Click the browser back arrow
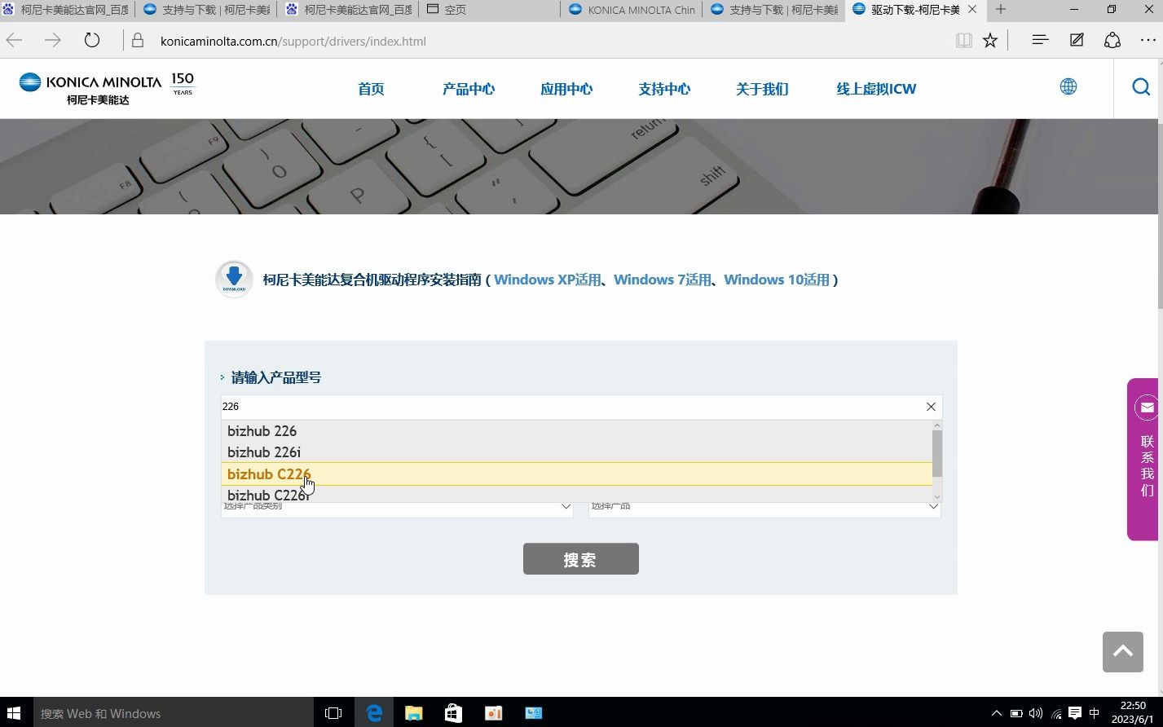 click(x=15, y=41)
